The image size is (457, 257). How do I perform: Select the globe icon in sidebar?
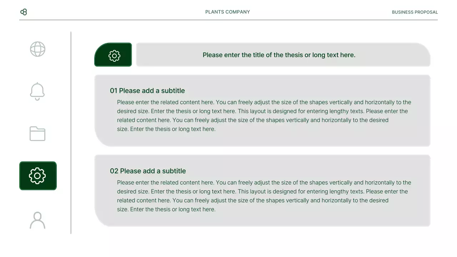(x=37, y=49)
